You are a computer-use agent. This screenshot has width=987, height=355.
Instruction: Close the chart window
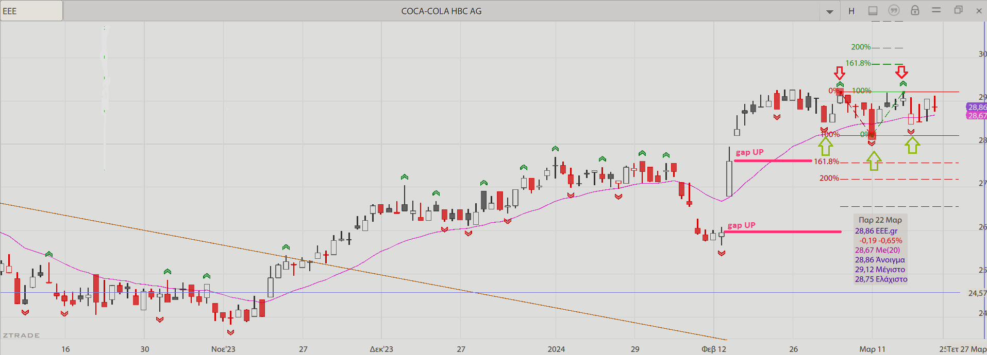click(979, 11)
